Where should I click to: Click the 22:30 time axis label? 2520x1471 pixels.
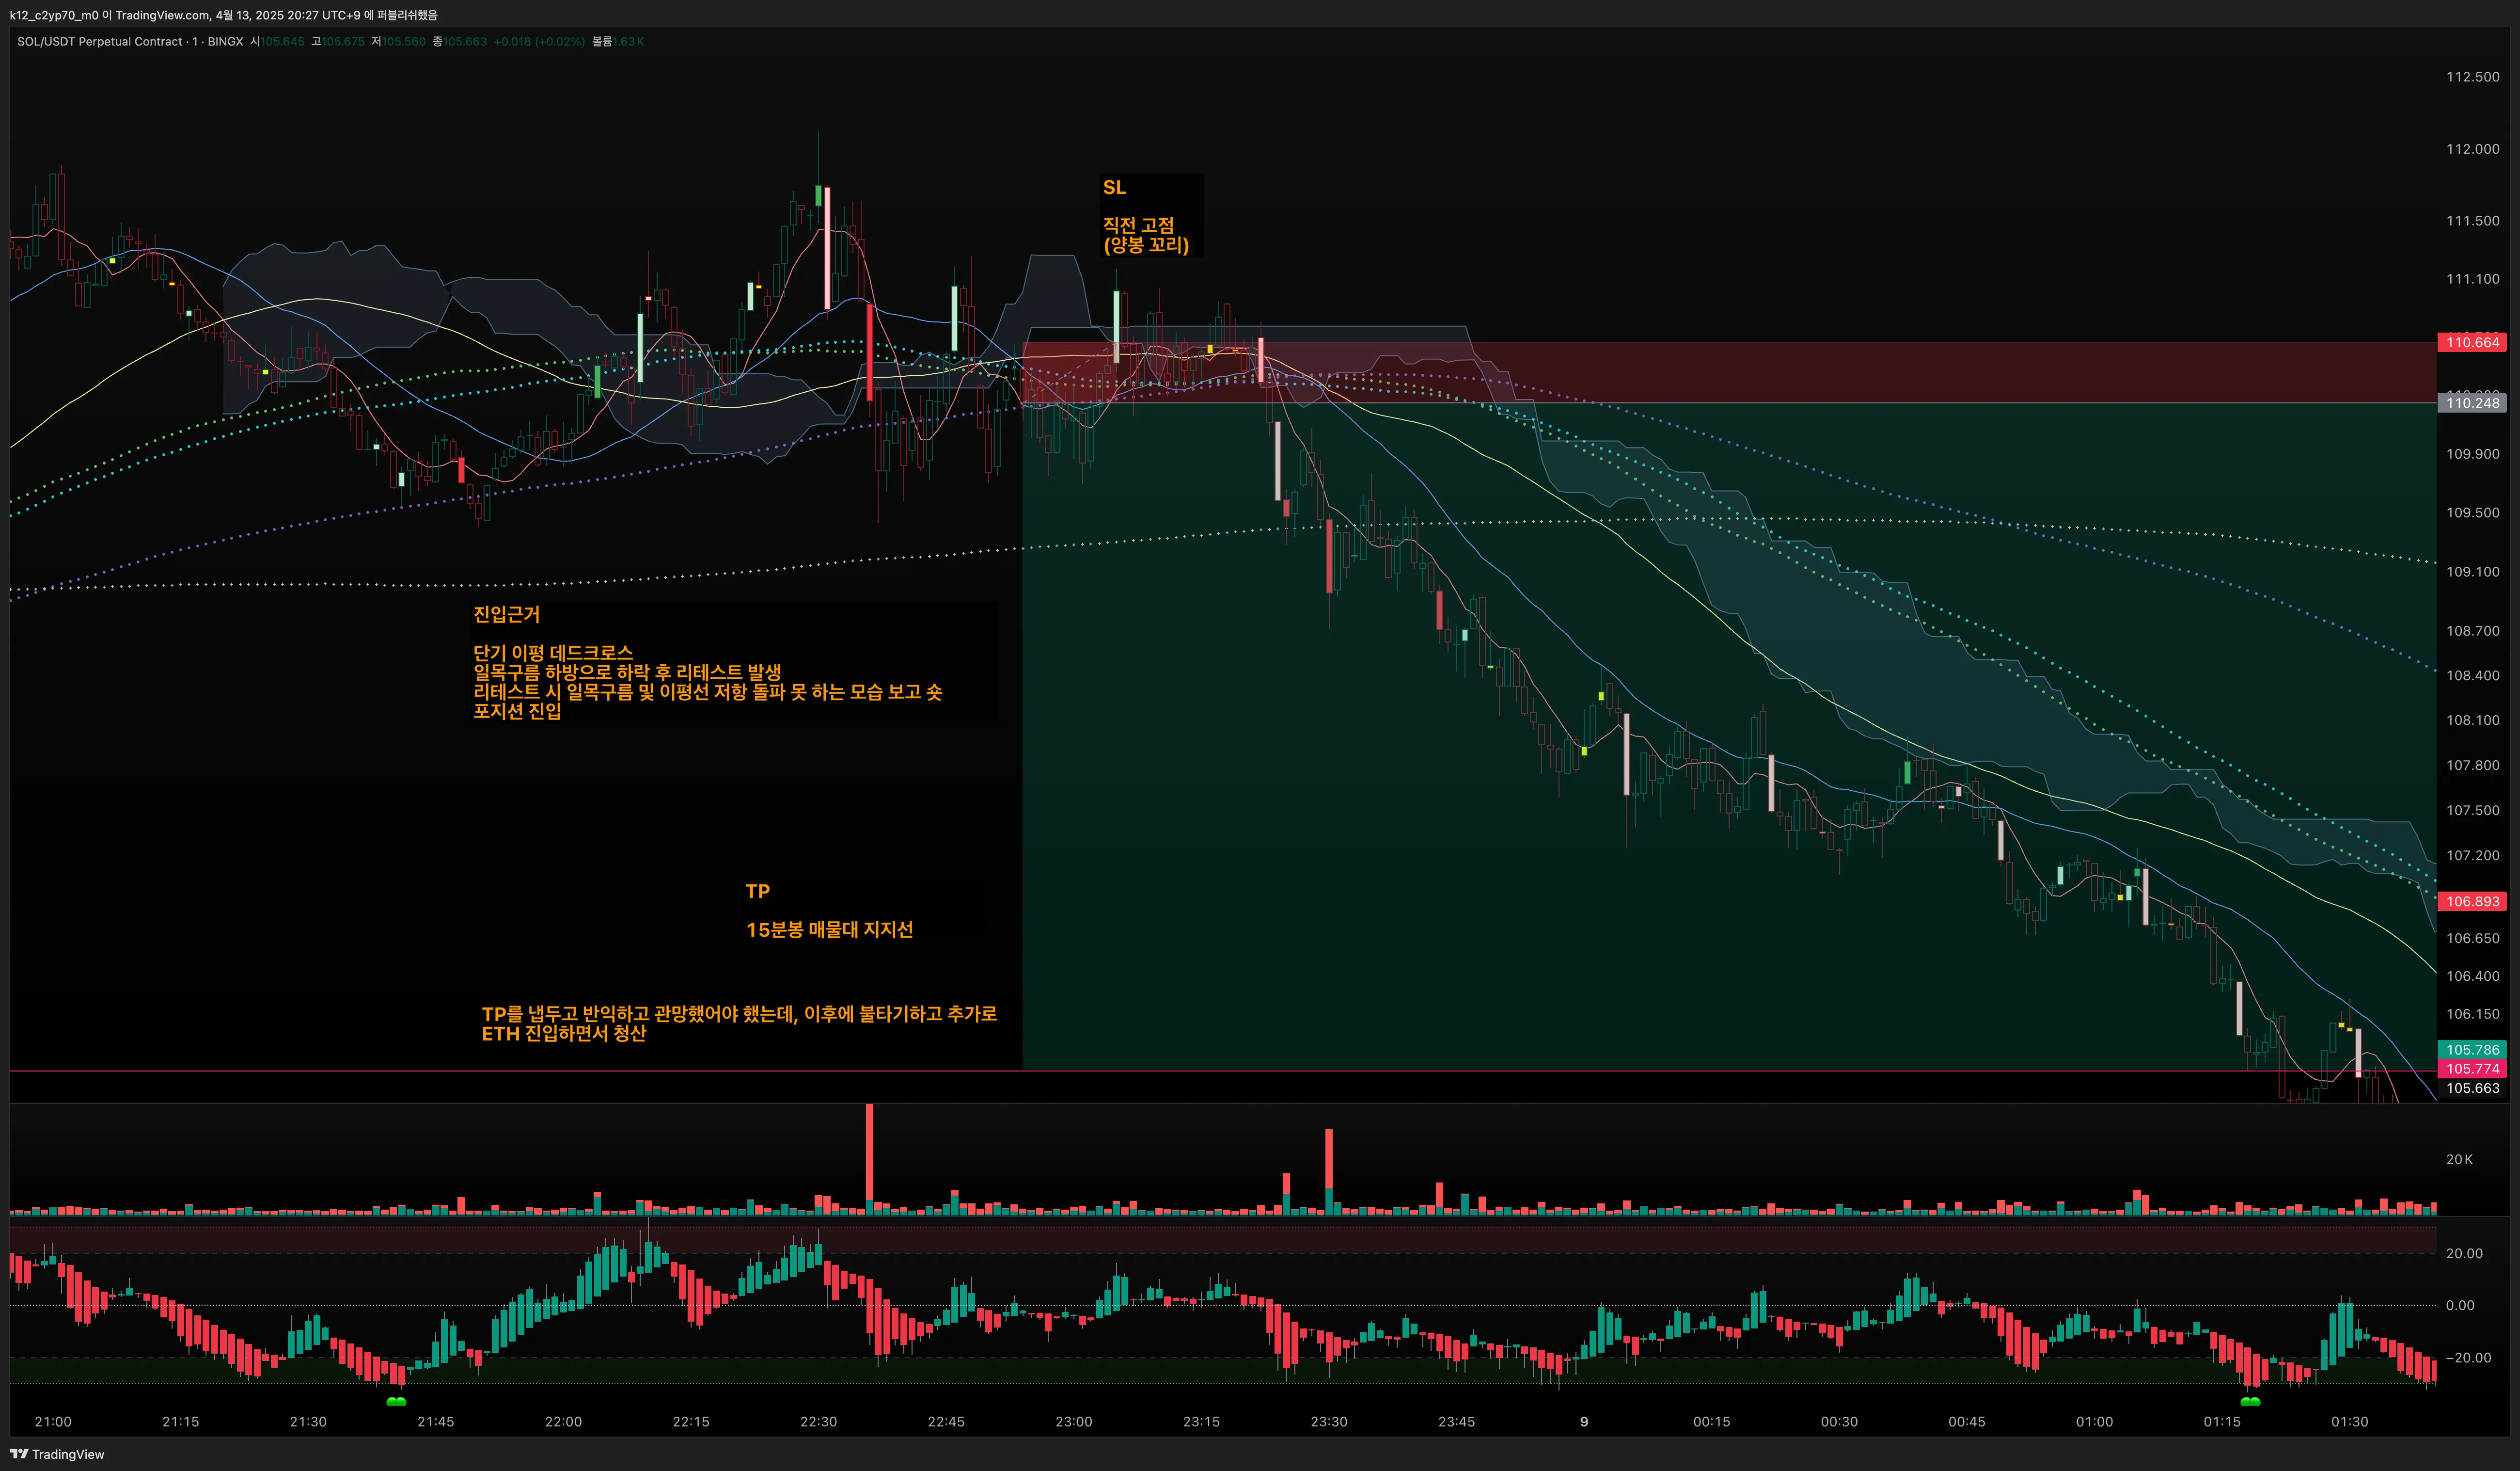(x=819, y=1422)
